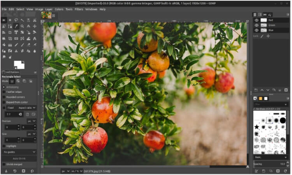Open the Select menu
Image resolution: width=292 pixels, height=175 pixels.
[x=20, y=9]
